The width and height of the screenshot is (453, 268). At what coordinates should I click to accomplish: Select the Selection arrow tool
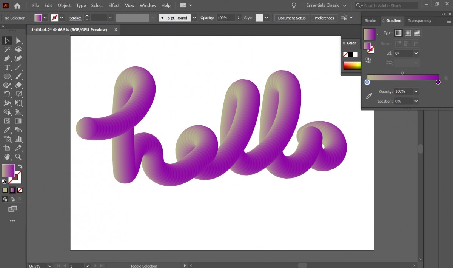tap(6, 40)
